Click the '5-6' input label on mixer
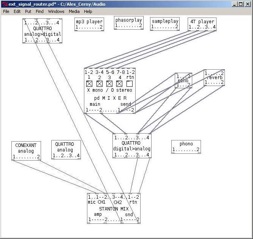The height and width of the screenshot is (239, 253). 110,72
